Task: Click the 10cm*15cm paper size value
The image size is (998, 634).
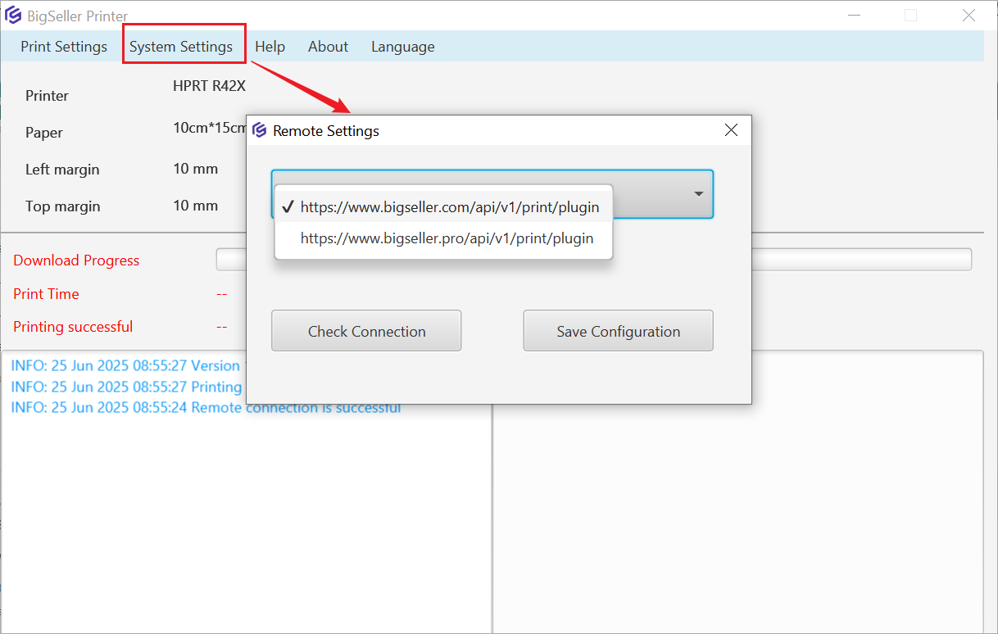Action: (x=210, y=128)
